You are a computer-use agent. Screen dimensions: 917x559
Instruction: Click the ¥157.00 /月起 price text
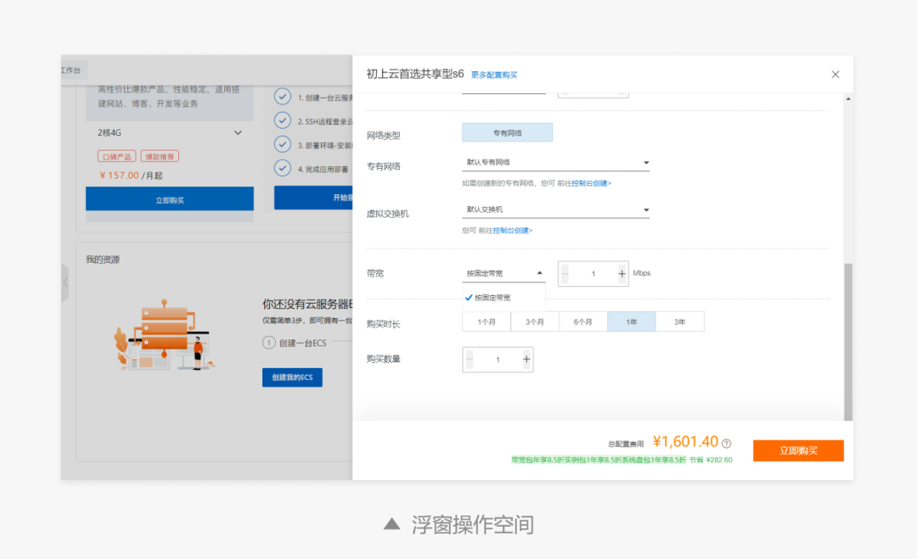pyautogui.click(x=131, y=176)
